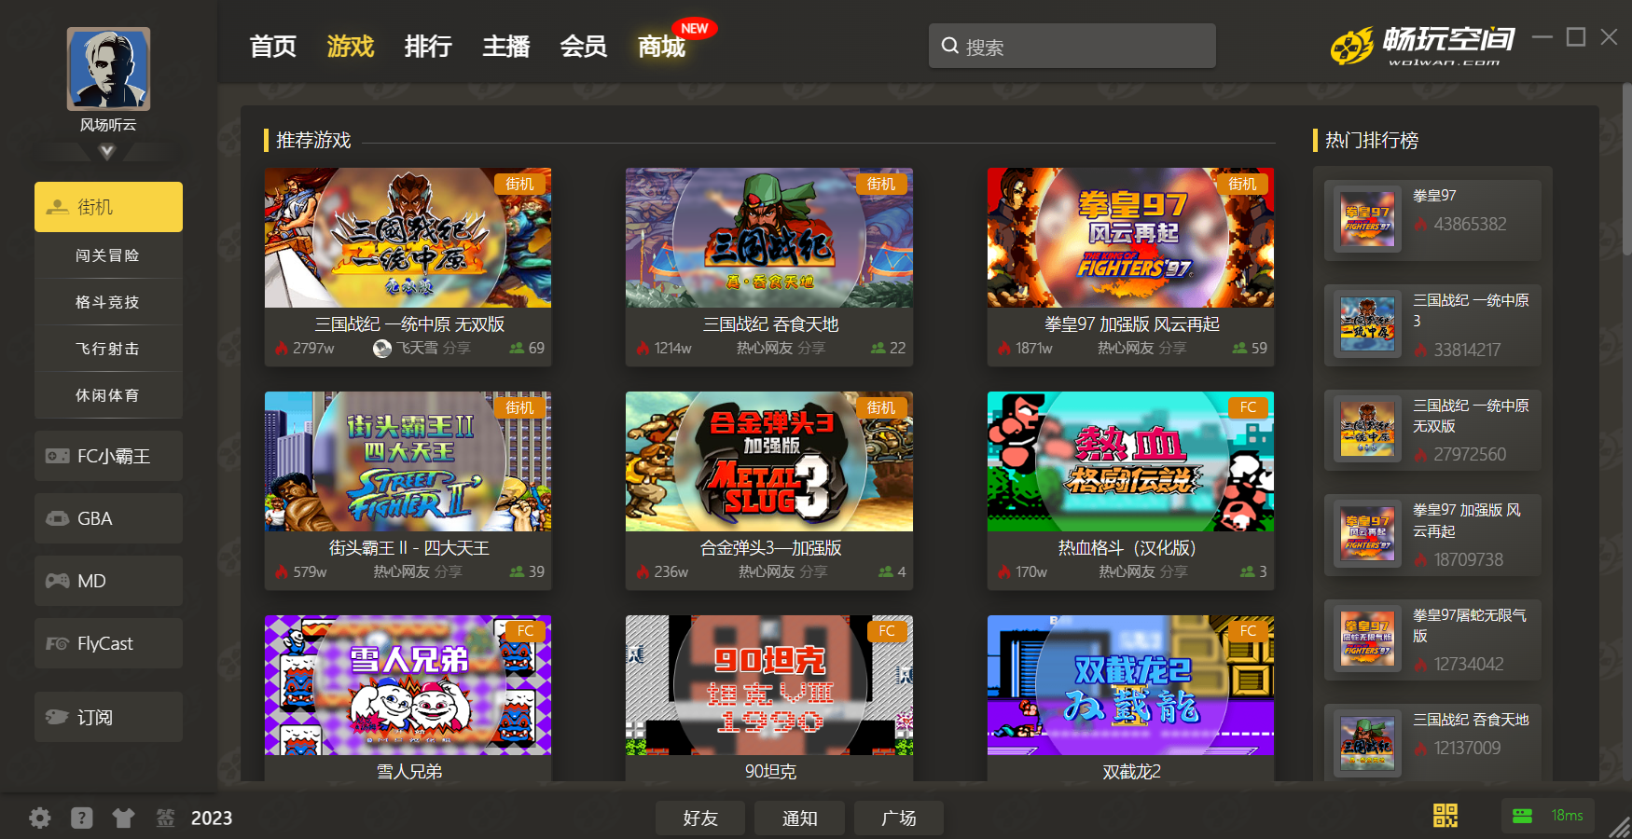
Task: Open the skin (shirt) icon
Action: (123, 818)
